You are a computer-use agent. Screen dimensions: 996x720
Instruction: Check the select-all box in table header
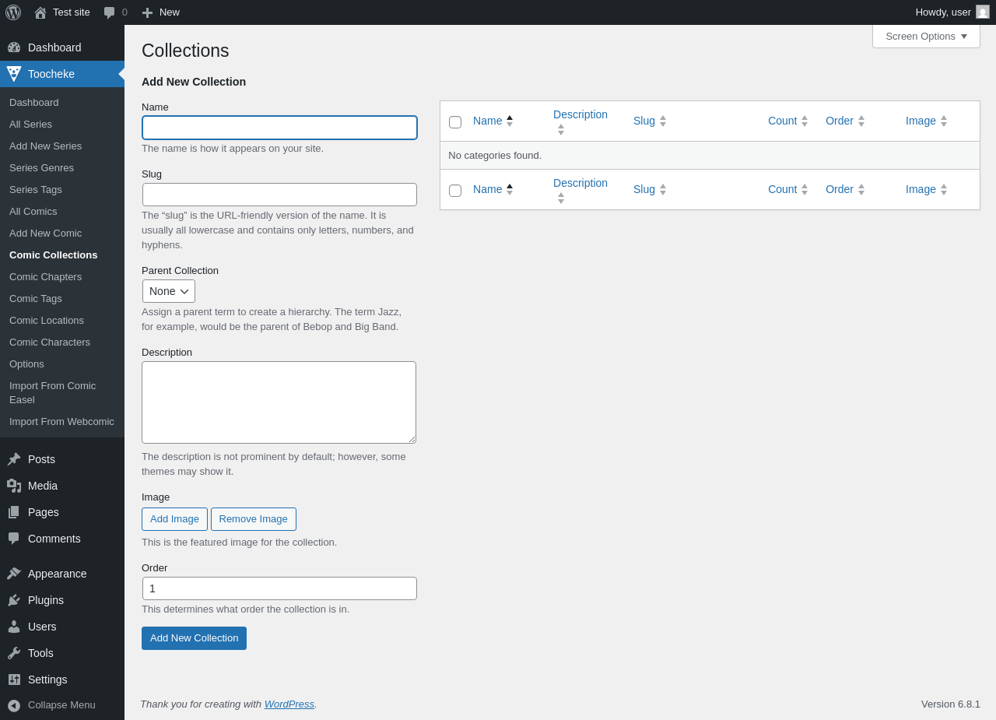pos(455,122)
